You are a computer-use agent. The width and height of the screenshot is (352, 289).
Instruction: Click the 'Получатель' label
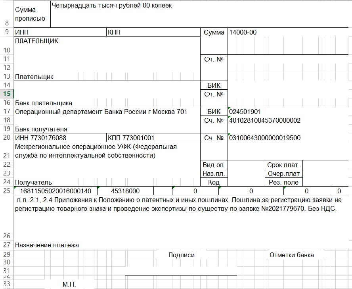tap(33, 182)
